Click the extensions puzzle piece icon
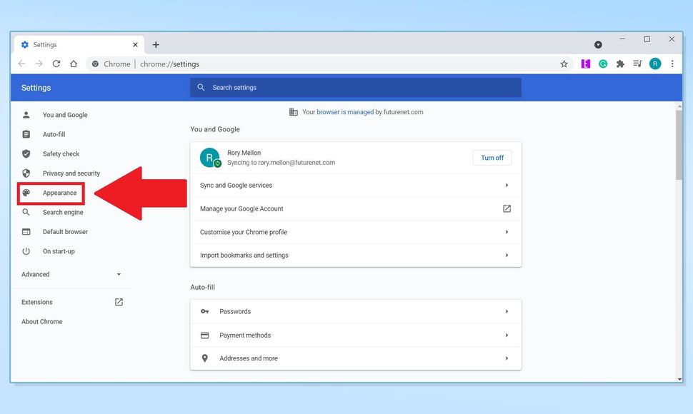This screenshot has width=693, height=414. pos(620,64)
